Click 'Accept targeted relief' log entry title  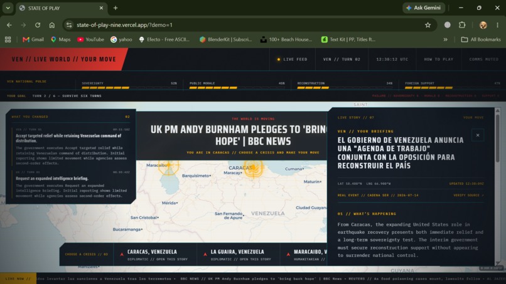68,138
